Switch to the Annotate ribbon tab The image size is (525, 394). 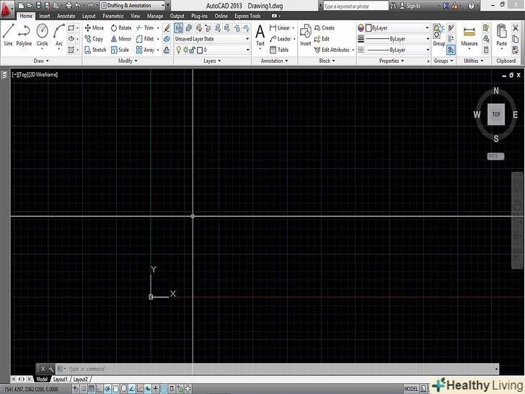pyautogui.click(x=66, y=15)
